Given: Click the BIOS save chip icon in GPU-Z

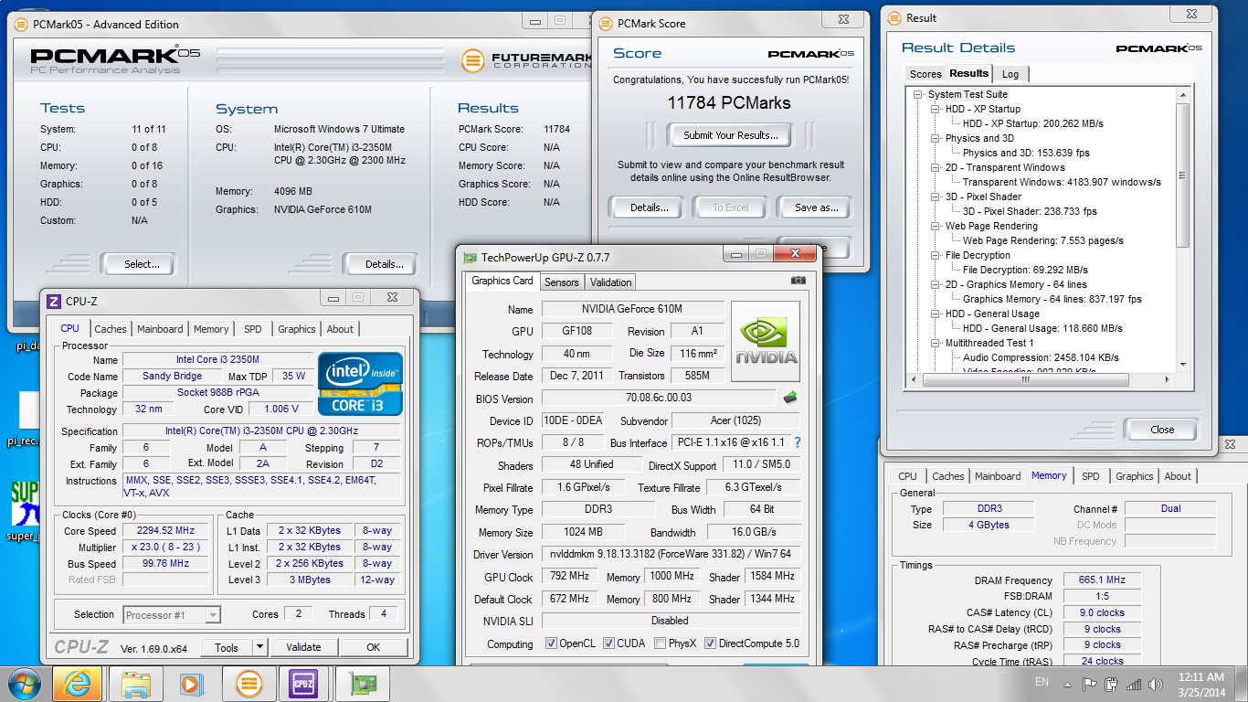Looking at the screenshot, I should coord(790,397).
